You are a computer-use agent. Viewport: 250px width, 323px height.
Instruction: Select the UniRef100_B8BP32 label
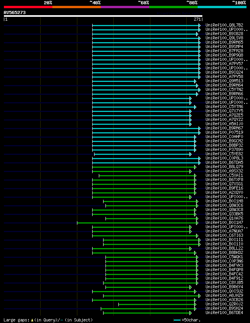(225, 146)
